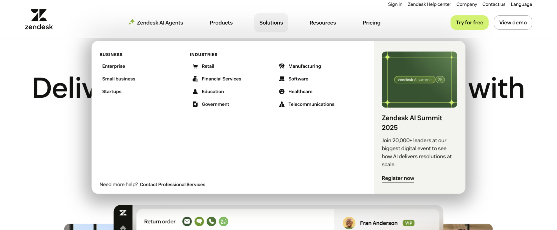This screenshot has width=557, height=230.
Task: Open the Manufacturing industry link
Action: pyautogui.click(x=305, y=66)
